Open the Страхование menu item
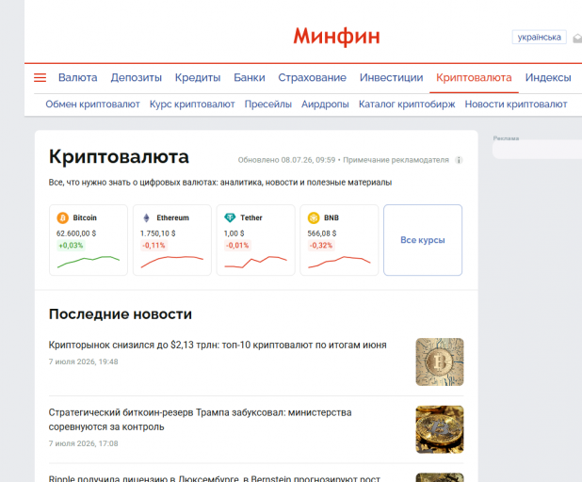Viewport: 582px width, 482px height. [x=312, y=77]
